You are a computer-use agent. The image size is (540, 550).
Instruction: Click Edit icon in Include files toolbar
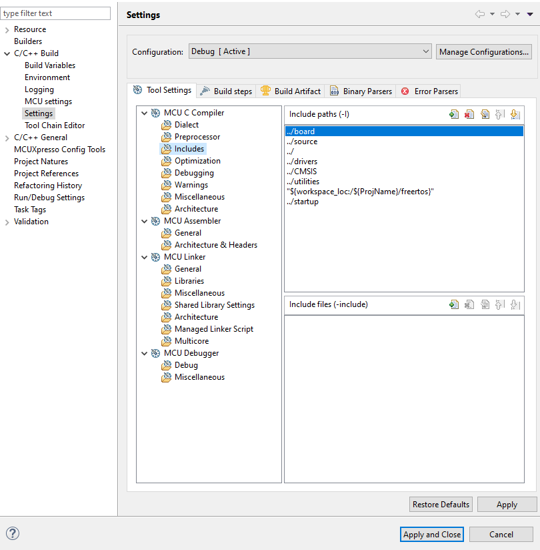[485, 304]
